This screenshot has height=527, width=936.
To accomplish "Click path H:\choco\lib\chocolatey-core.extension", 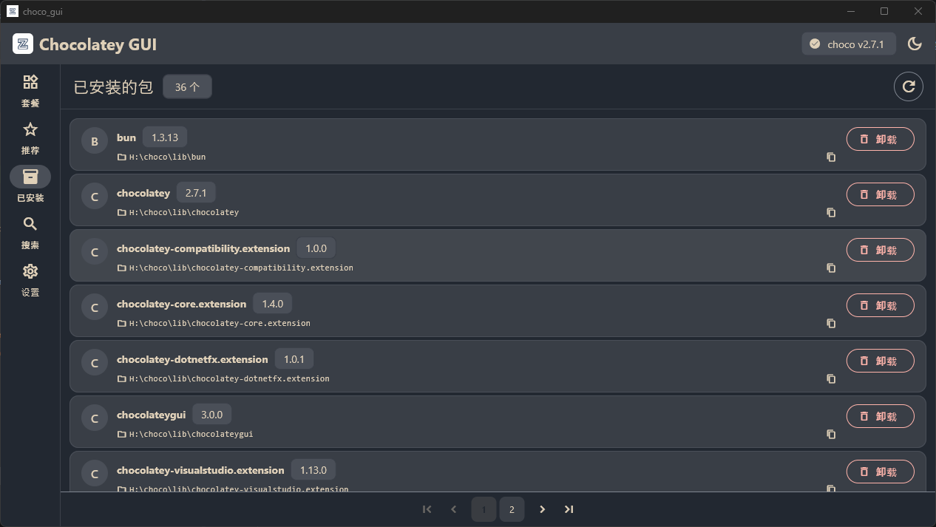I will pyautogui.click(x=220, y=323).
